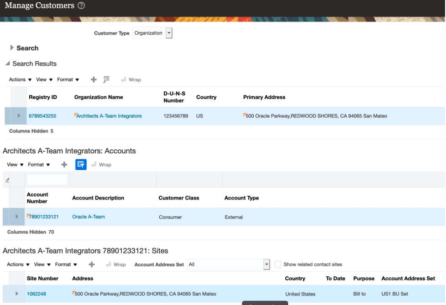
Task: Open the Customer Type dropdown
Action: click(x=169, y=33)
